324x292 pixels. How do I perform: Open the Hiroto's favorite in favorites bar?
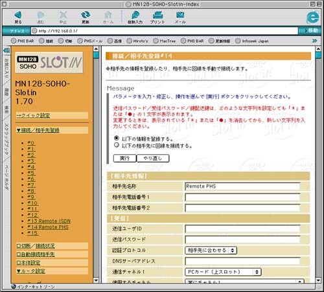pyautogui.click(x=137, y=41)
